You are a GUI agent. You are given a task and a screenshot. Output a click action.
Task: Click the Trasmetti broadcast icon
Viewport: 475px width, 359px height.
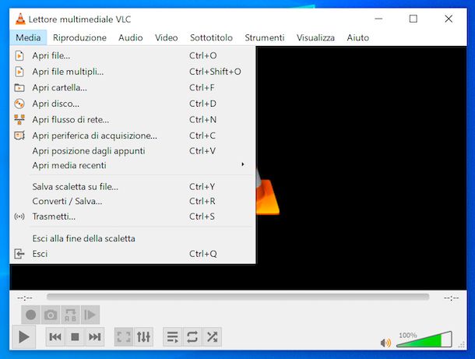pyautogui.click(x=19, y=216)
